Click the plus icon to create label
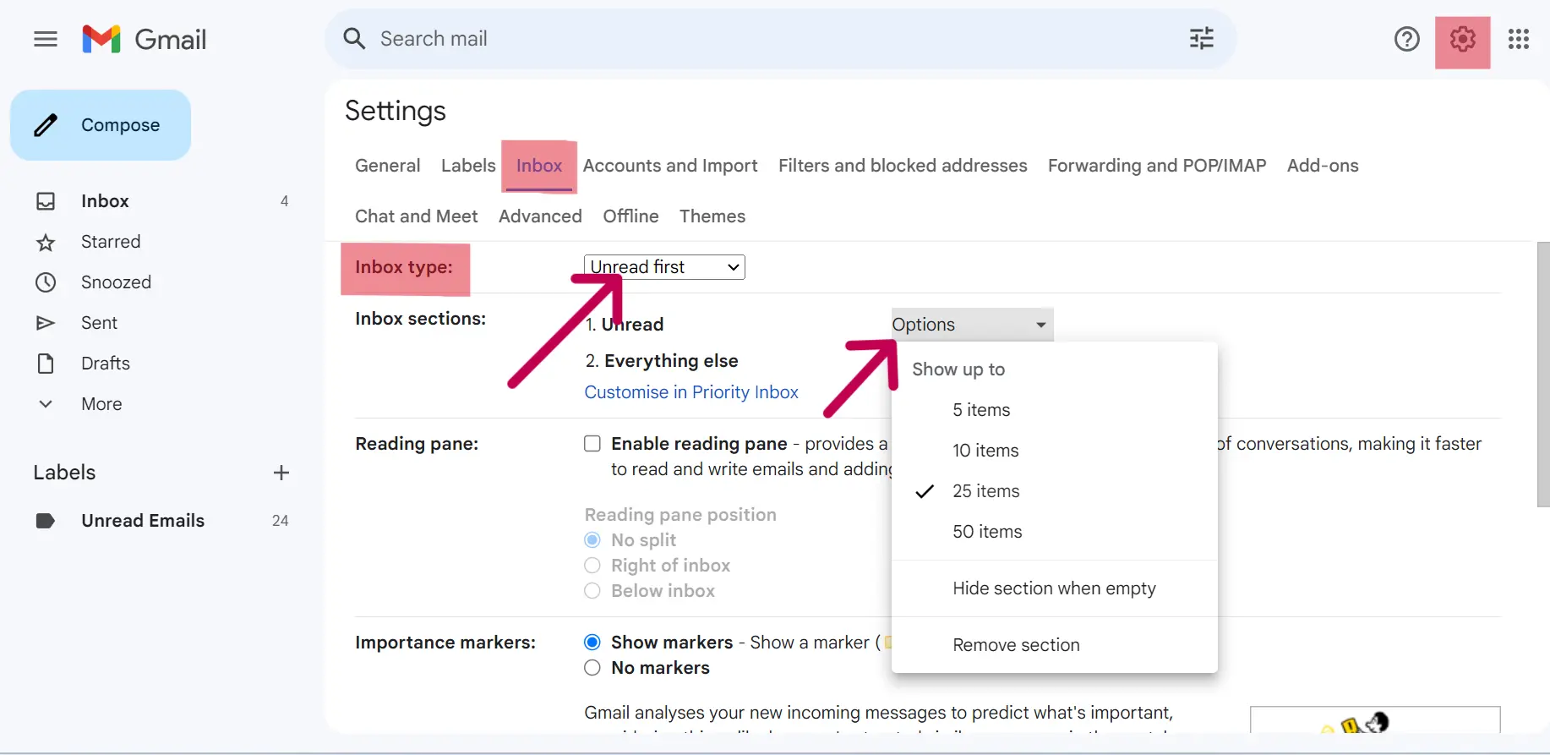Viewport: 1550px width, 755px height. 281,473
